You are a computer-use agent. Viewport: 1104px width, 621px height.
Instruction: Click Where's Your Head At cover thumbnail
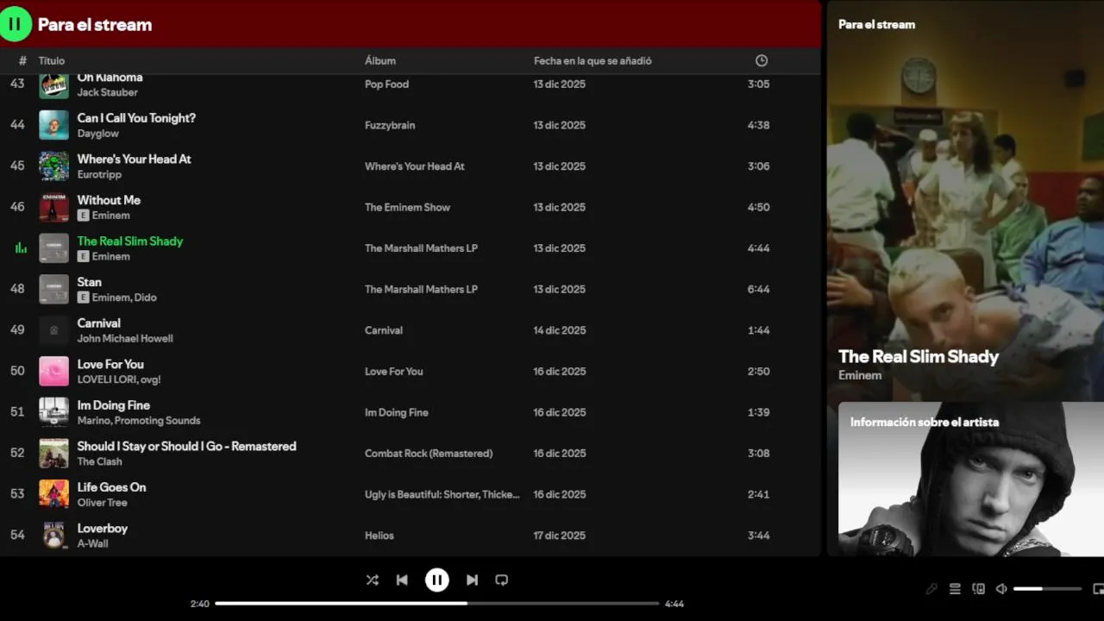[53, 166]
